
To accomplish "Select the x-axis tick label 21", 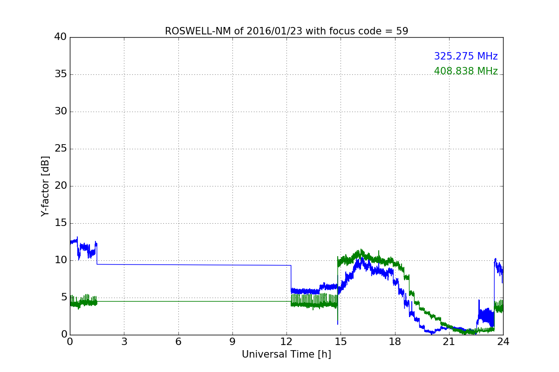I will pyautogui.click(x=449, y=342).
